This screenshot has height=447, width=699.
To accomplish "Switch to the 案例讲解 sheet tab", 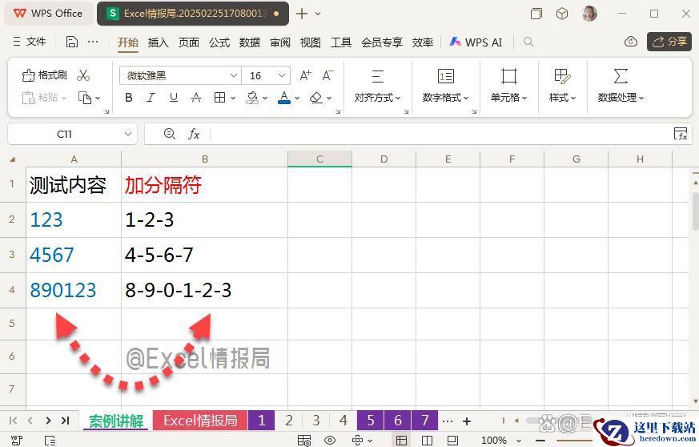I will [x=116, y=421].
